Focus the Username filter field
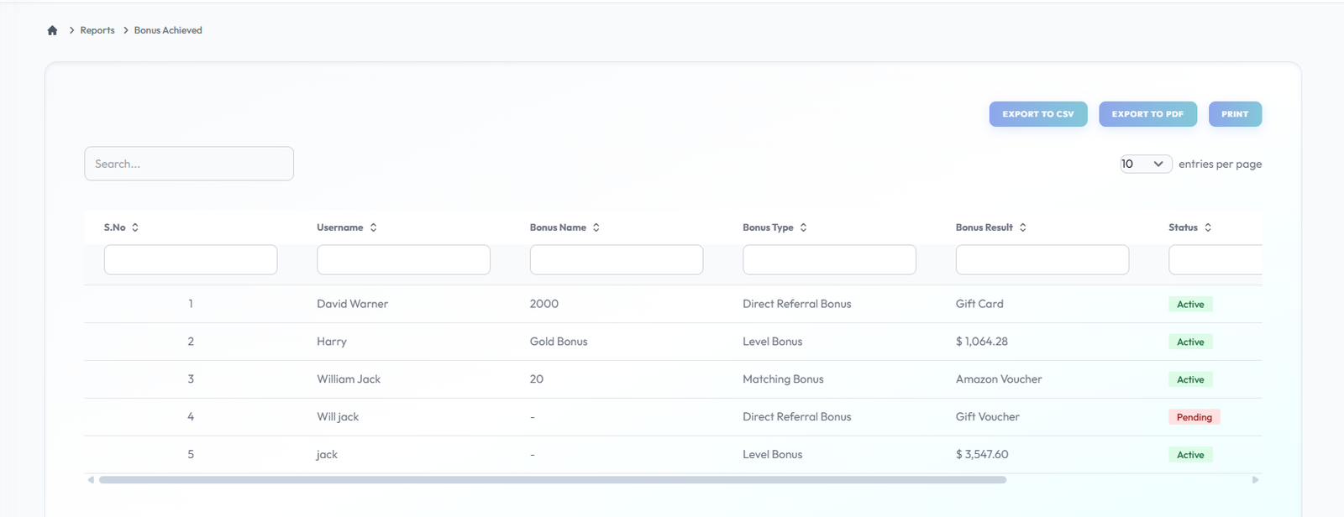Screen dimensions: 1344x517 [403, 259]
